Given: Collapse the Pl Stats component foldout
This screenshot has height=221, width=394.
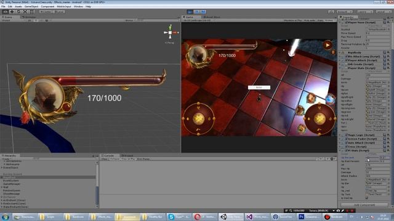Looking at the screenshot, I should point(340,150).
